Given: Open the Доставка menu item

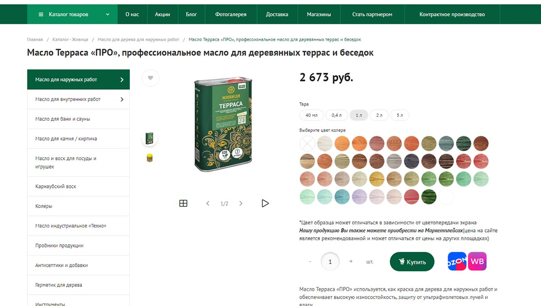Looking at the screenshot, I should coord(277,14).
